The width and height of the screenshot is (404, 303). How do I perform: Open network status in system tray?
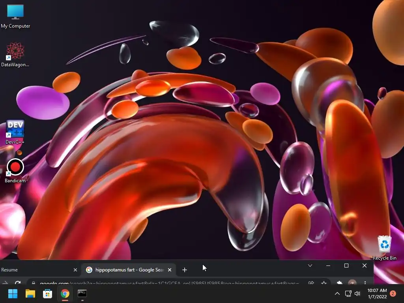(348, 294)
